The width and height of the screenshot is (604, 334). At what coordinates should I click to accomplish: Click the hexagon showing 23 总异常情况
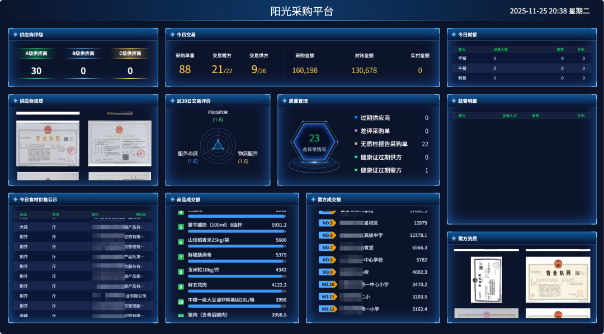pyautogui.click(x=314, y=141)
